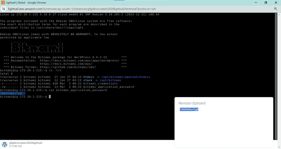Click the /opt/bitnami/apache2/htdocs path
This screenshot has height=149, width=281.
pos(126,77)
